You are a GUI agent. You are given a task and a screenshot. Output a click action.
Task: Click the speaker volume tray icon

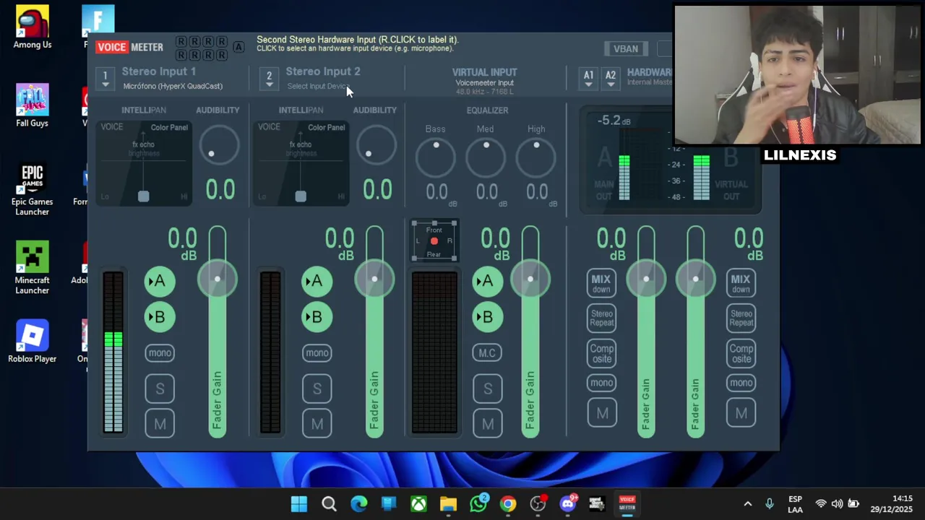[x=837, y=503]
